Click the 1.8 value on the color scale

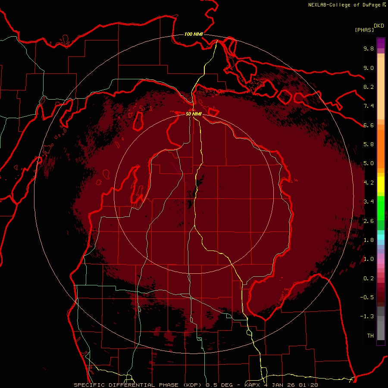(x=369, y=240)
